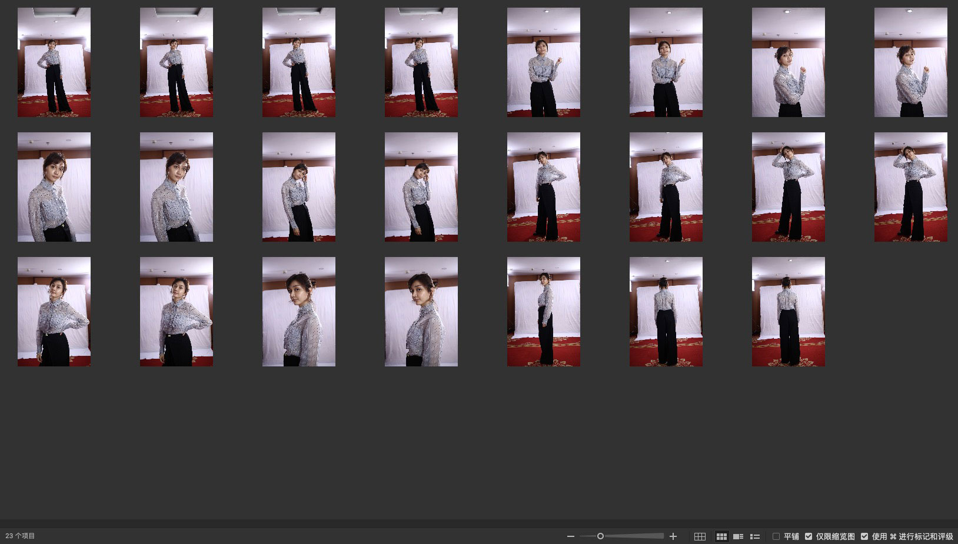
Task: Select fifth thumbnail in the first row
Action: tap(543, 62)
